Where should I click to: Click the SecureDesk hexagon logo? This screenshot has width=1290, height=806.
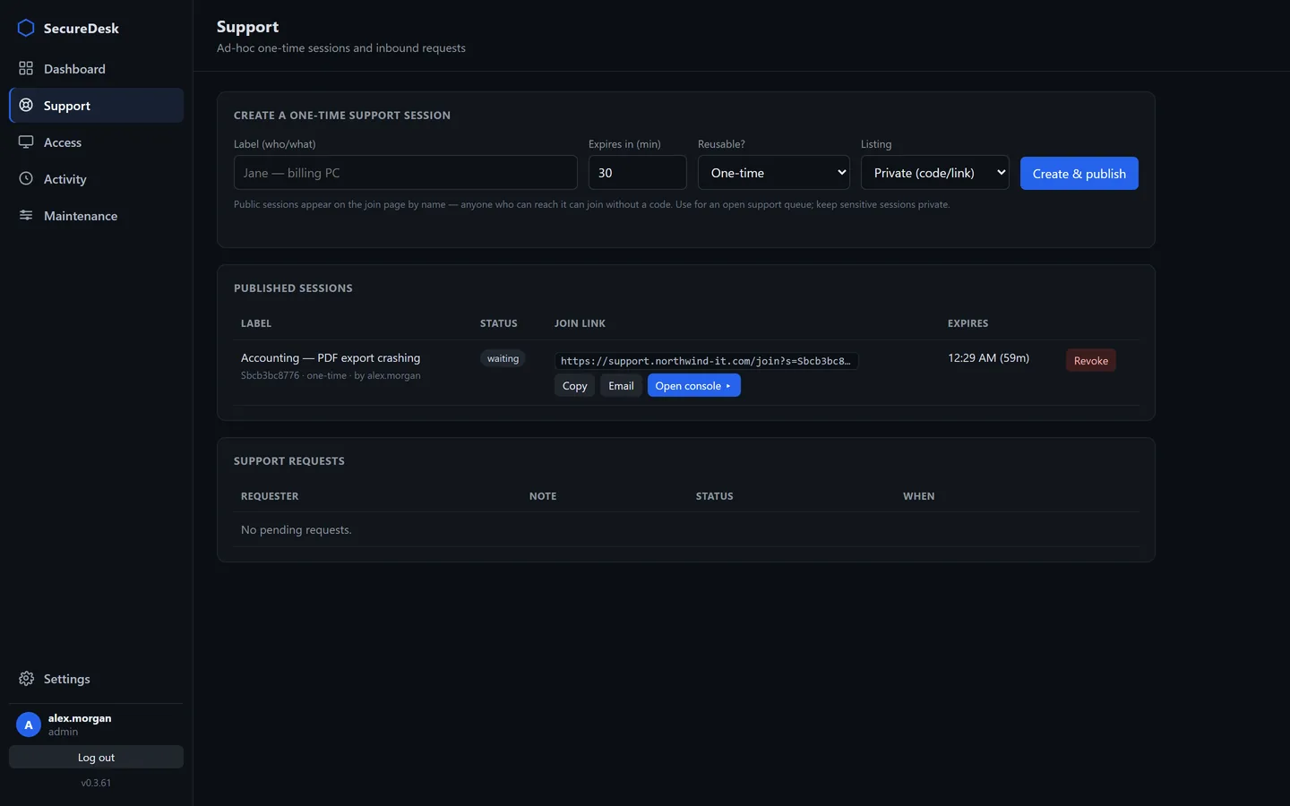(26, 28)
